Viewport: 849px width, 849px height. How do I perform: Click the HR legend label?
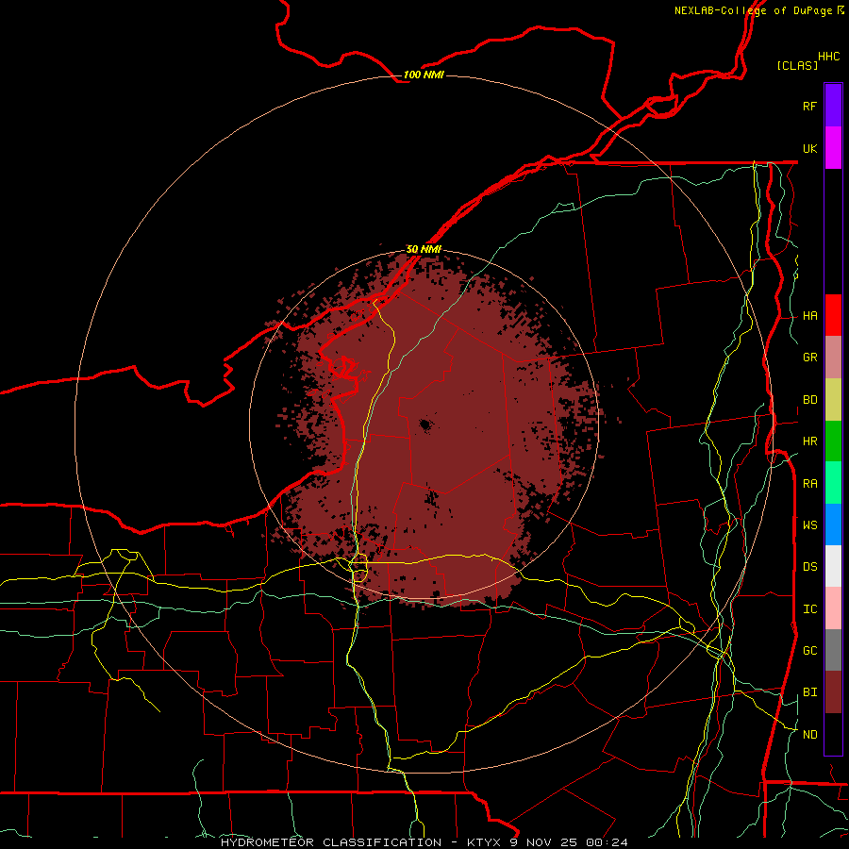point(809,441)
